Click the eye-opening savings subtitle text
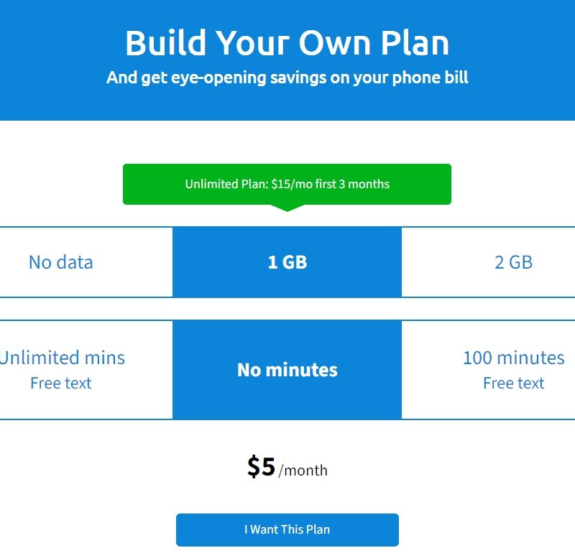Screen dimensions: 575x553 coord(287,78)
